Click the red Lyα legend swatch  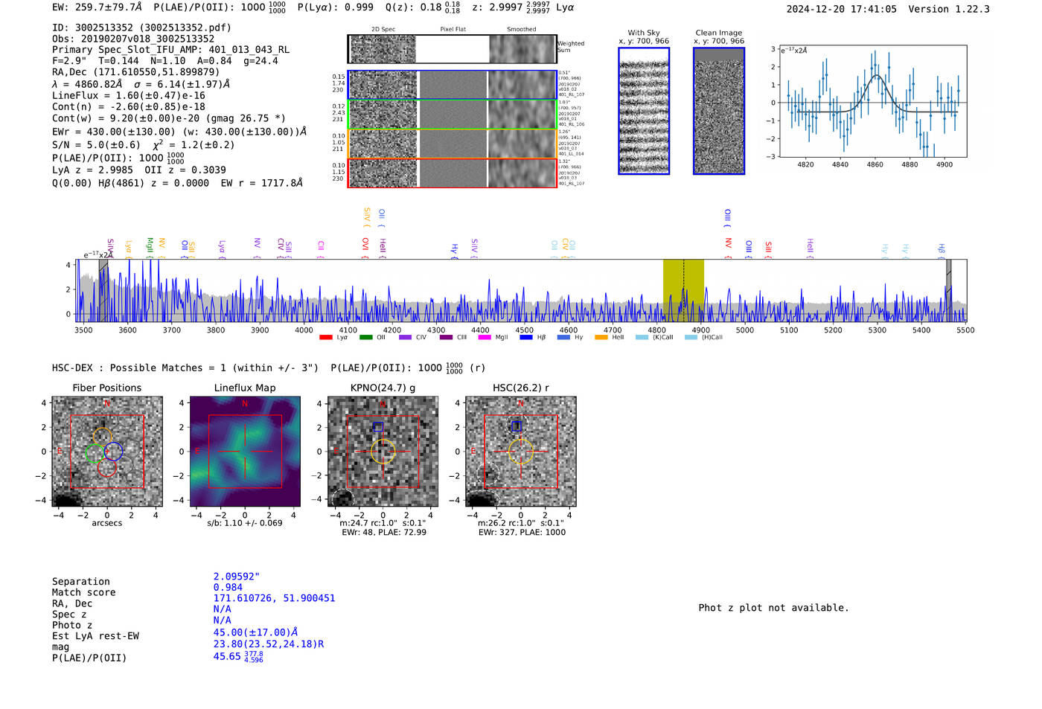coord(325,338)
